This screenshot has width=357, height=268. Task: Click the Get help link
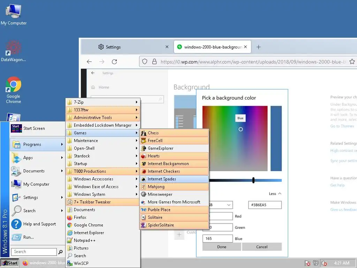pyautogui.click(x=337, y=185)
